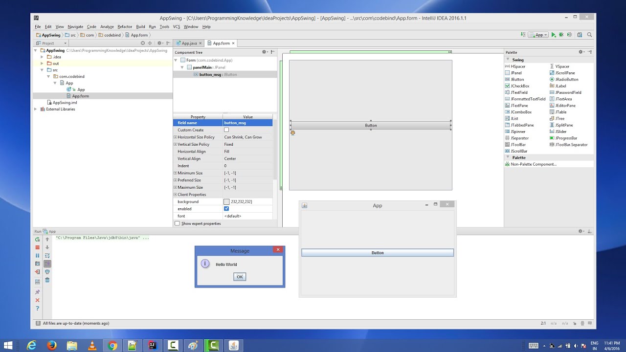
Task: Click codebind in the breadcrumb bar
Action: 112,35
